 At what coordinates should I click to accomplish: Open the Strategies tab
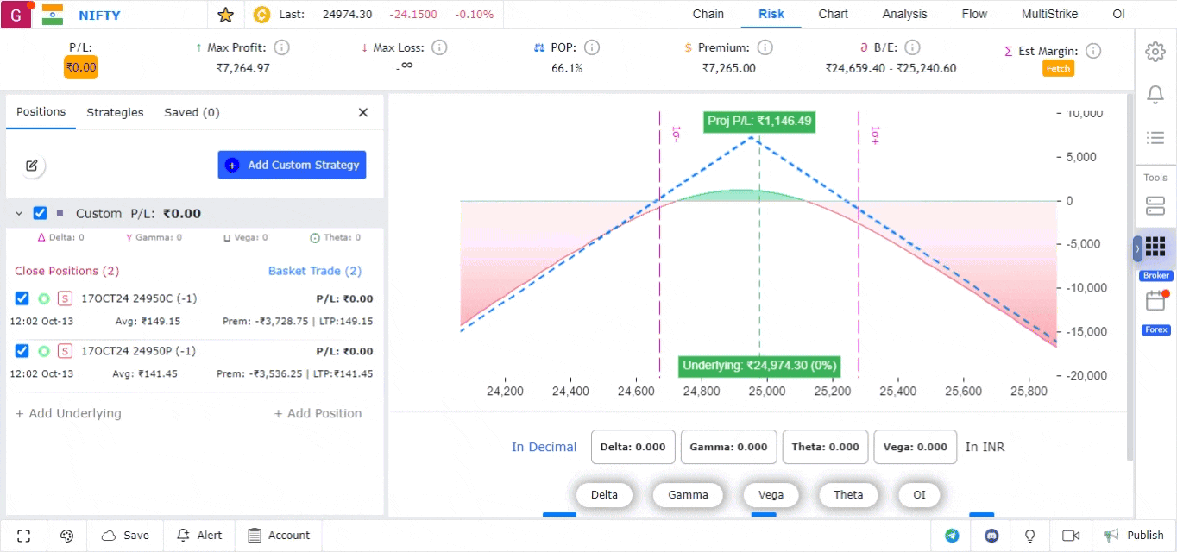click(x=115, y=112)
